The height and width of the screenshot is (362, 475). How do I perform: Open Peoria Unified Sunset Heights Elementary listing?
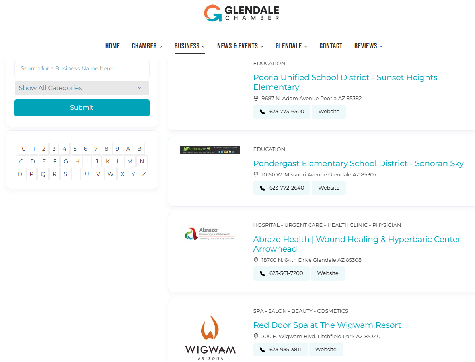345,82
